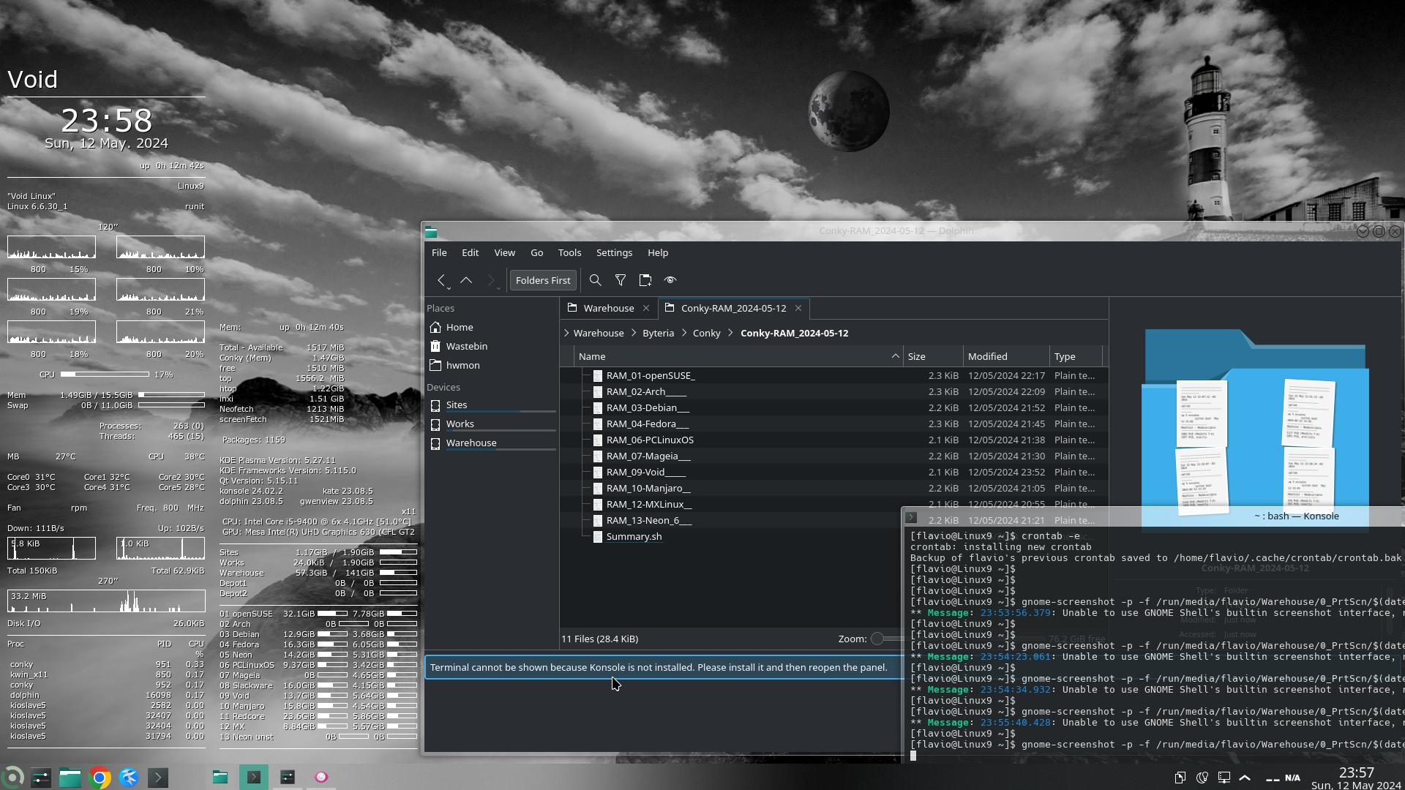Launch Google Chrome from the taskbar
The image size is (1405, 790).
point(100,778)
